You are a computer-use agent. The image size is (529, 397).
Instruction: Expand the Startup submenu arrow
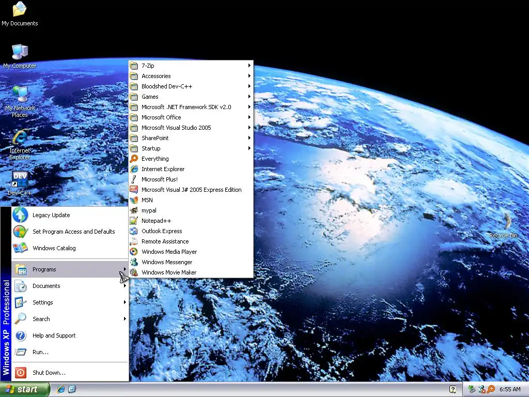(x=250, y=148)
